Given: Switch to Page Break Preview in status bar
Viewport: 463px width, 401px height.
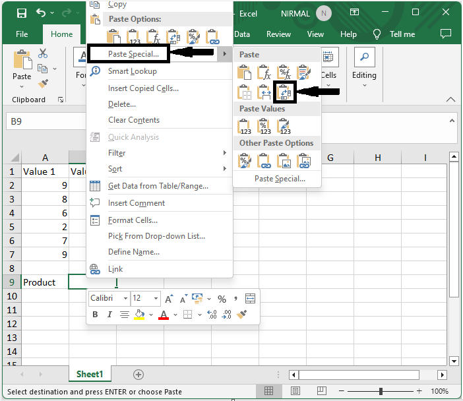Looking at the screenshot, I should point(322,391).
